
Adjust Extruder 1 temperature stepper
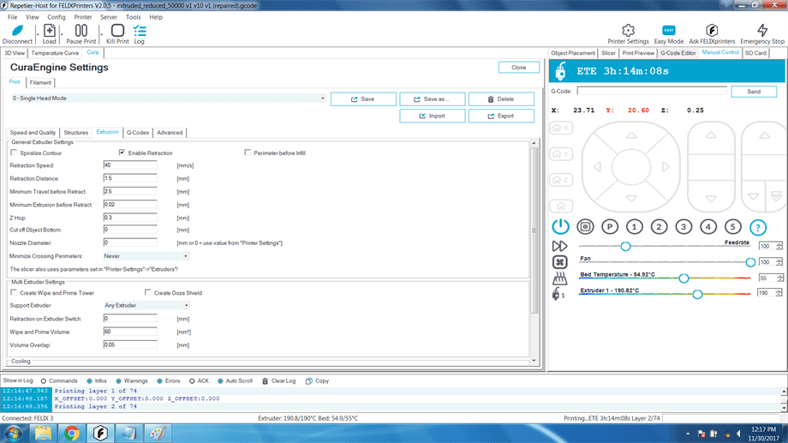pos(779,293)
